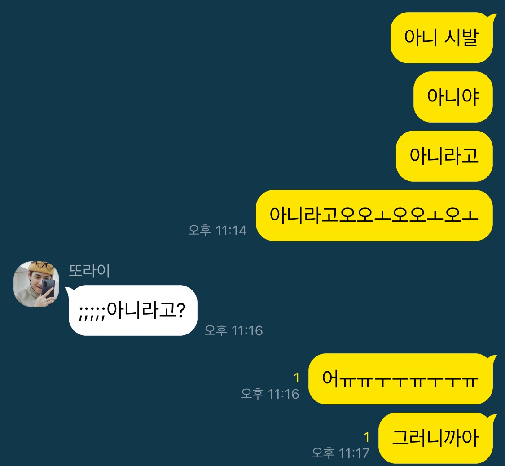
Task: Tap the question mark in '아니라고?' message
Action: click(x=181, y=311)
